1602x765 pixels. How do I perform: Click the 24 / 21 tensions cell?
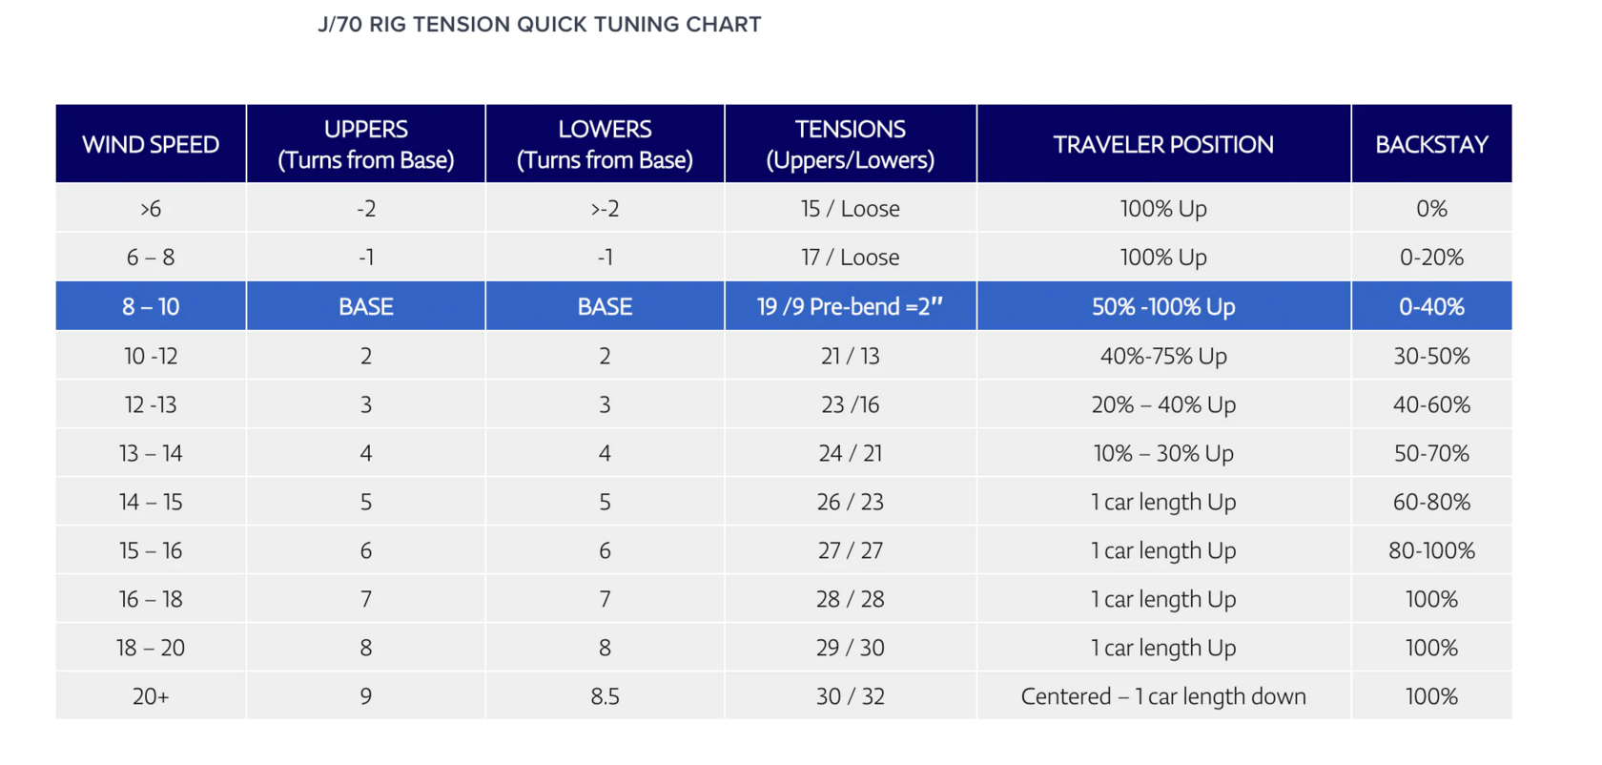850,453
